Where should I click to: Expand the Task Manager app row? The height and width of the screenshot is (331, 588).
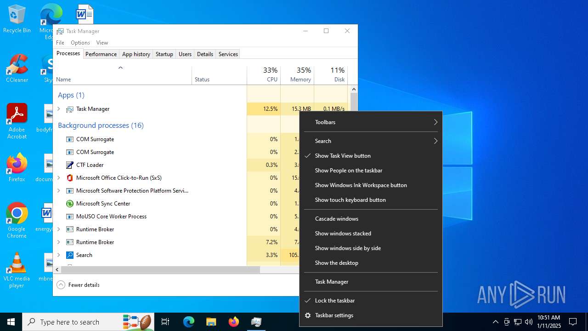pyautogui.click(x=58, y=109)
